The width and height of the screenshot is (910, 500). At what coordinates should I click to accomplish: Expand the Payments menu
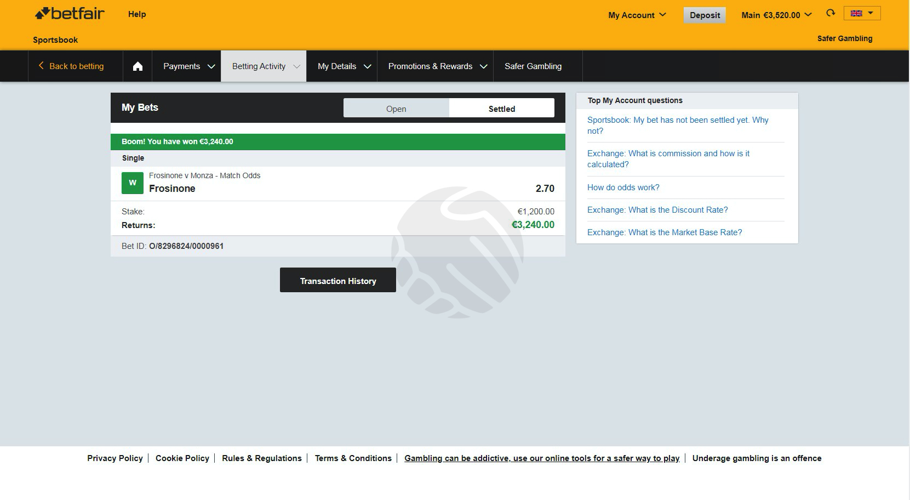[x=189, y=66]
